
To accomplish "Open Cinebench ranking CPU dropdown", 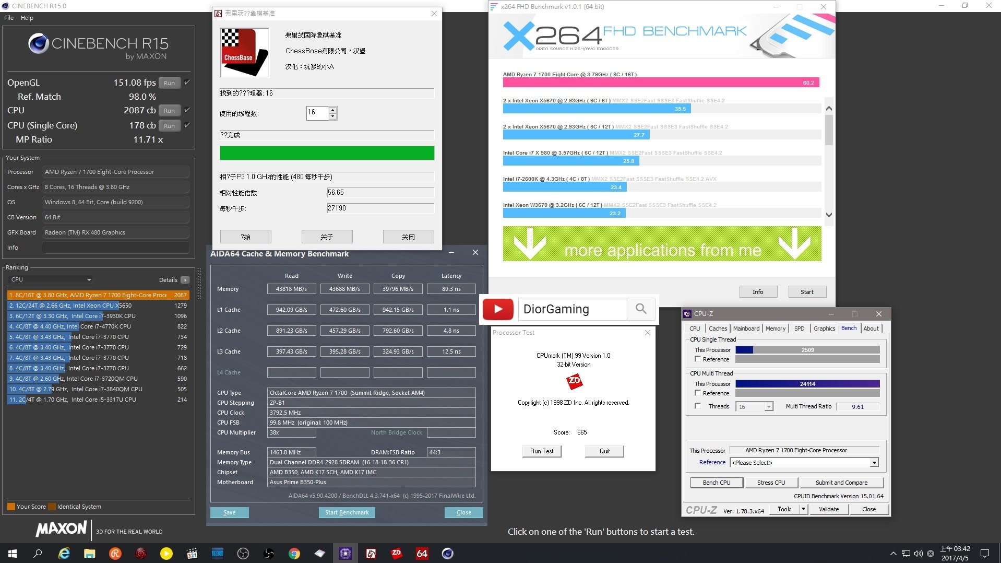I will tap(51, 279).
